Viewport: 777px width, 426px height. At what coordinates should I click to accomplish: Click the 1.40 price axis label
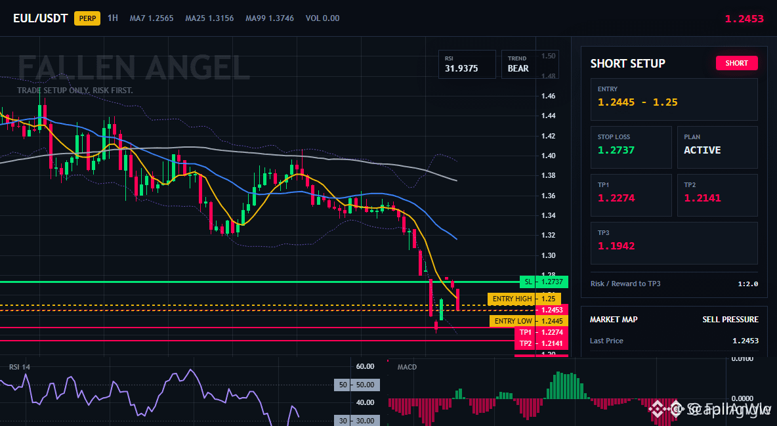(x=548, y=155)
